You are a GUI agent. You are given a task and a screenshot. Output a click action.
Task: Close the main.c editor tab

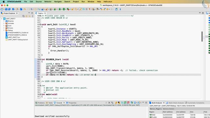[x=45, y=13]
